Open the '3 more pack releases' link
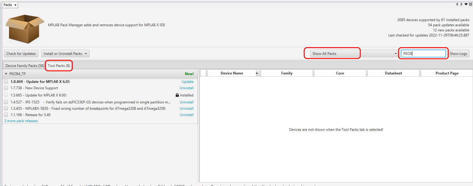Image resolution: width=473 pixels, height=186 pixels. [x=21, y=121]
